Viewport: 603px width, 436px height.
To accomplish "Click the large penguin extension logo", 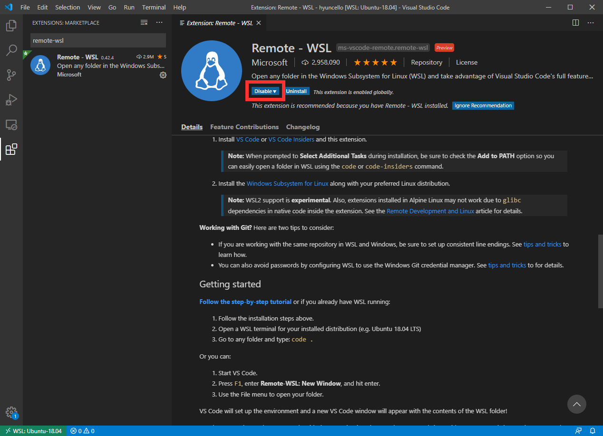I will (x=212, y=71).
